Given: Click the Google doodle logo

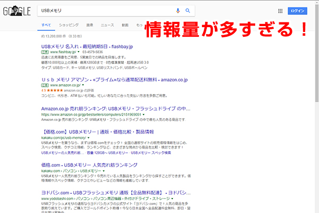Looking at the screenshot, I should click(x=17, y=11).
